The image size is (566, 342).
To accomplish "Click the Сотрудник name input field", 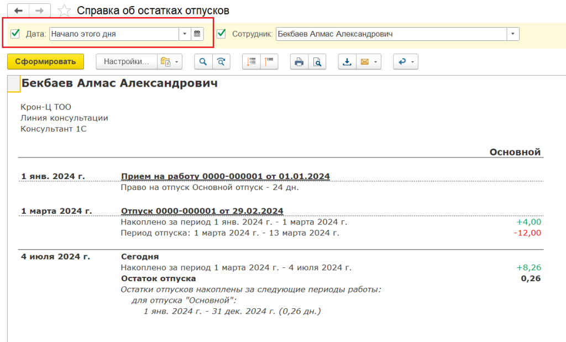I will coord(390,34).
